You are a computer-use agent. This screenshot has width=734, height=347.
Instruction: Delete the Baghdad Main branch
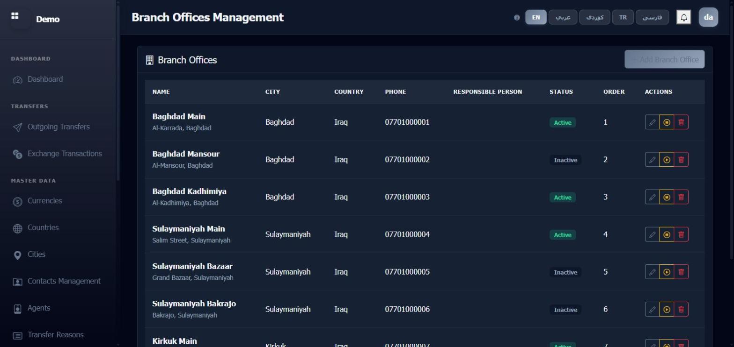pos(681,122)
